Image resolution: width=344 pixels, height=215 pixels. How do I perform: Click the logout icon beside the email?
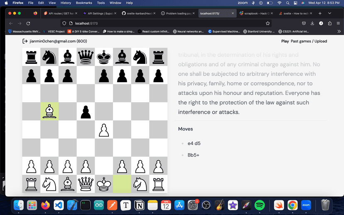click(x=25, y=41)
